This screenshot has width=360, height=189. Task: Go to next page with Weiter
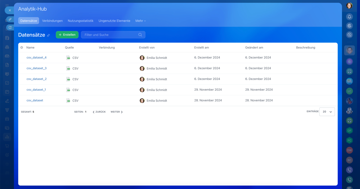(116, 112)
